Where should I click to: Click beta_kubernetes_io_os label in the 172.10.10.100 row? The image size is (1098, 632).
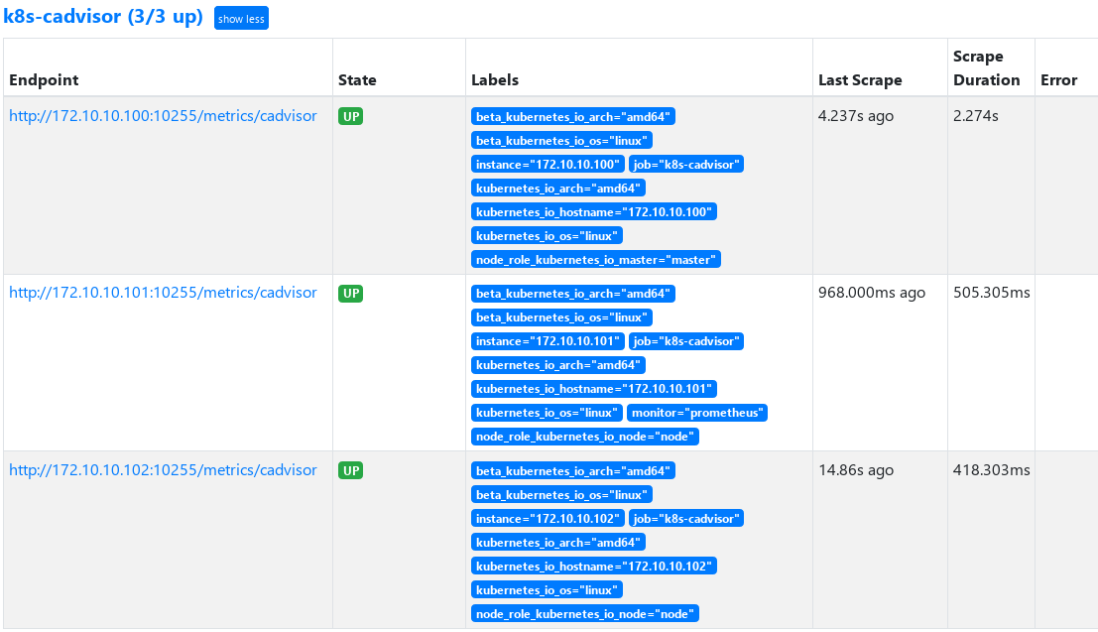(x=561, y=140)
